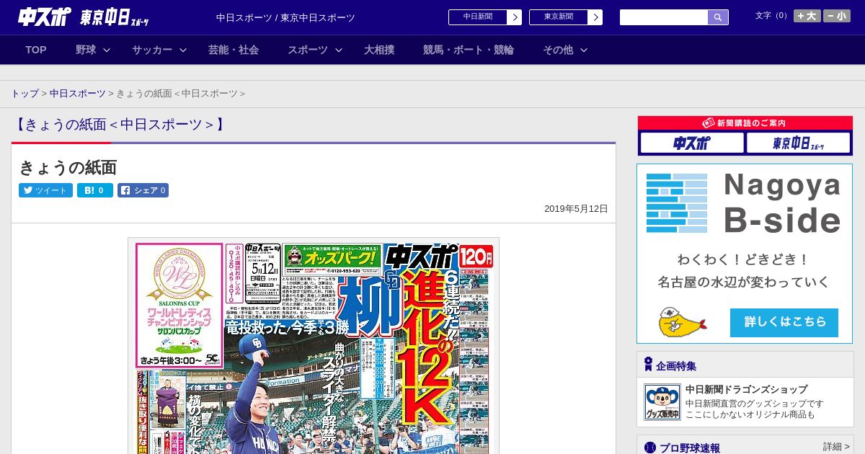Open the newspaper front page image
The height and width of the screenshot is (454, 865).
[314, 347]
